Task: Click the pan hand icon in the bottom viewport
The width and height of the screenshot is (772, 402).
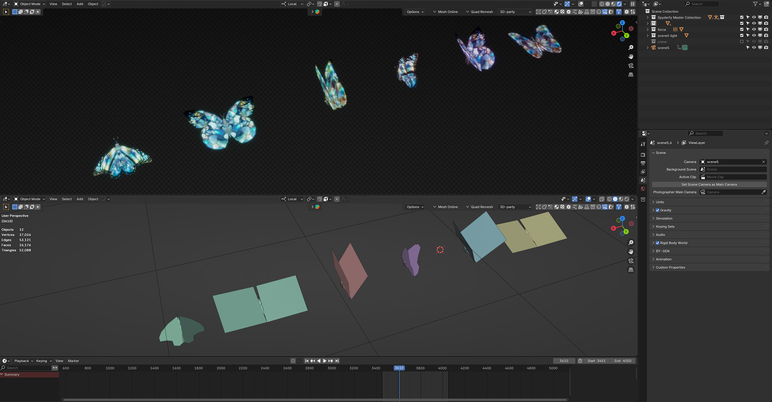Action: tap(631, 252)
